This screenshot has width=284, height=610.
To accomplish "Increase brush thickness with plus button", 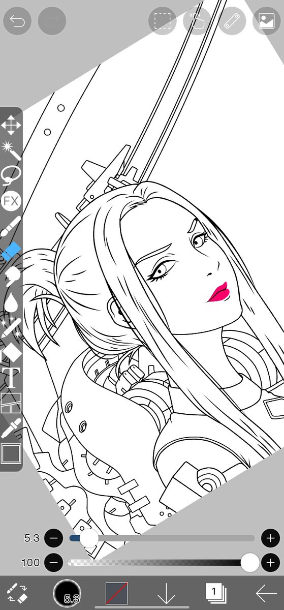I will (x=270, y=538).
